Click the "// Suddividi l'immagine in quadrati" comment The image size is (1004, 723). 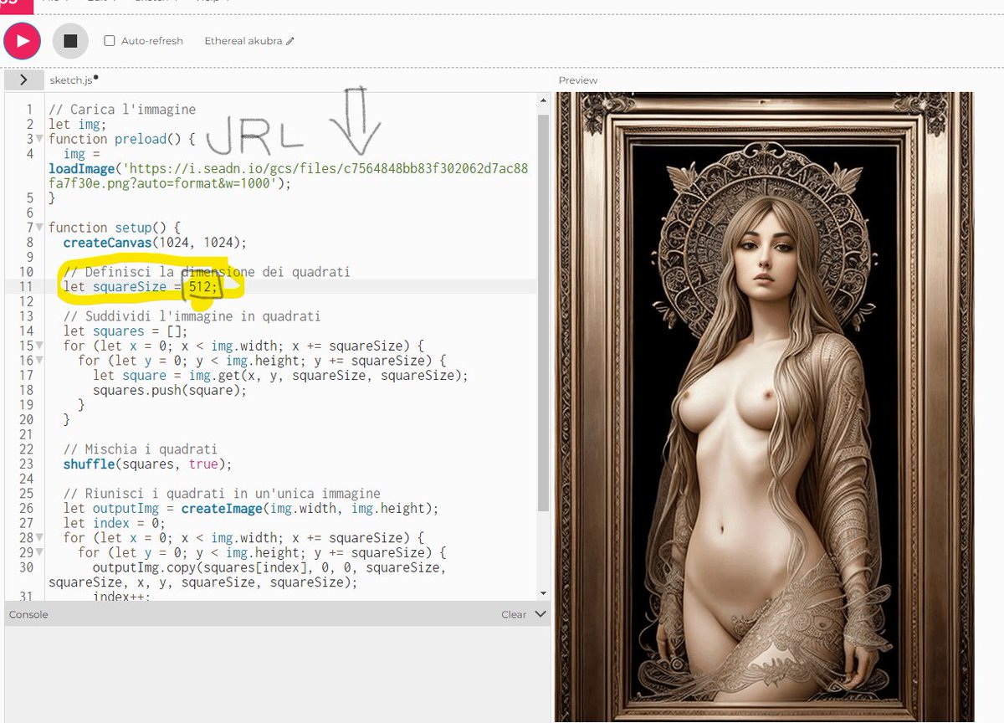click(x=192, y=316)
